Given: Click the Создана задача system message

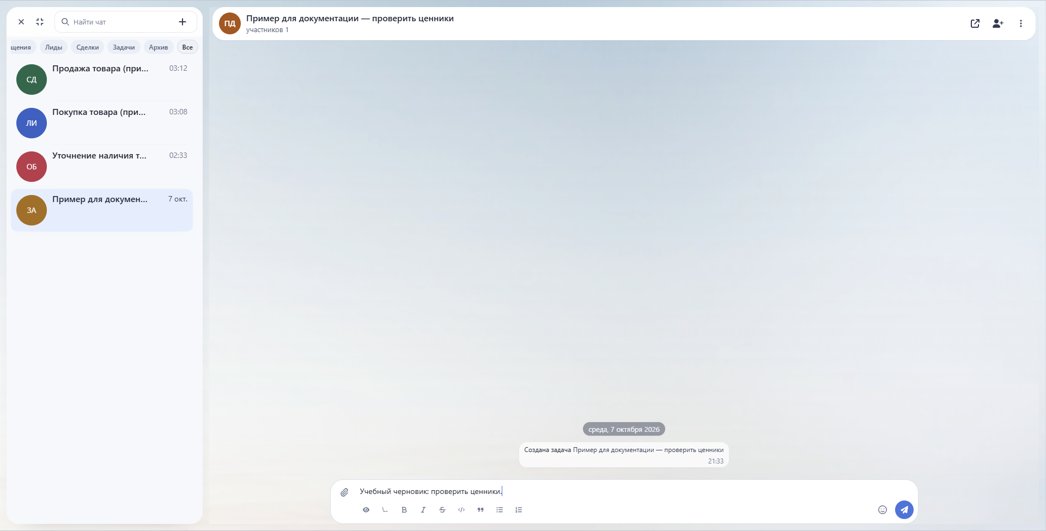Looking at the screenshot, I should (624, 455).
